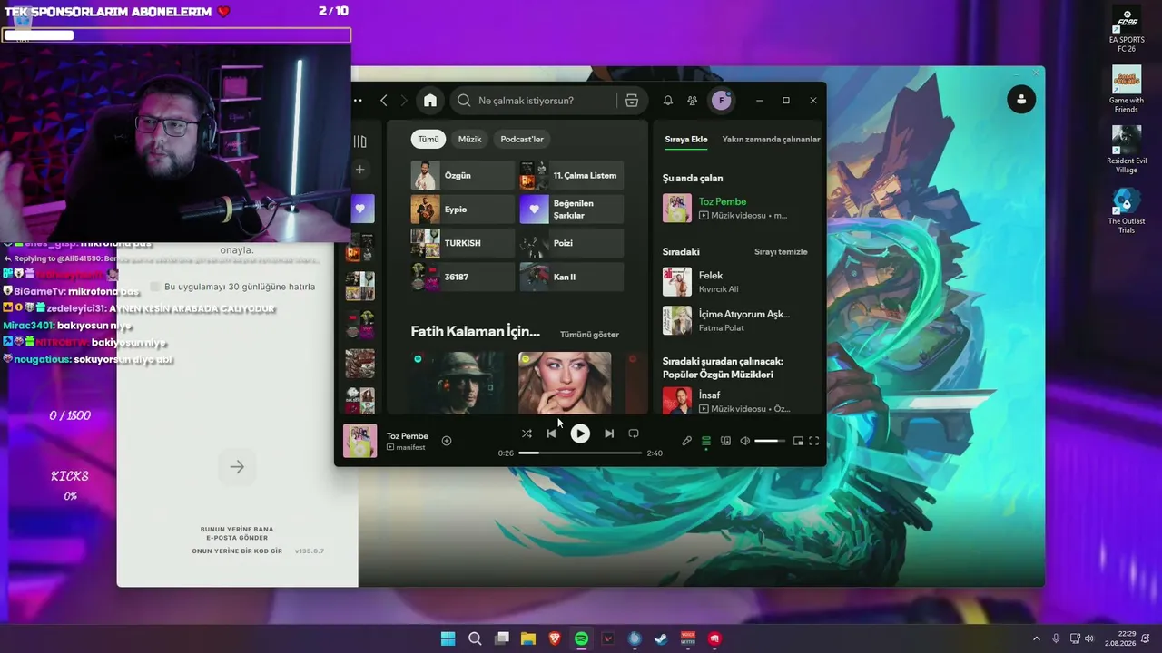The image size is (1162, 653).
Task: Open the profile avatar labeled F
Action: coord(722,101)
